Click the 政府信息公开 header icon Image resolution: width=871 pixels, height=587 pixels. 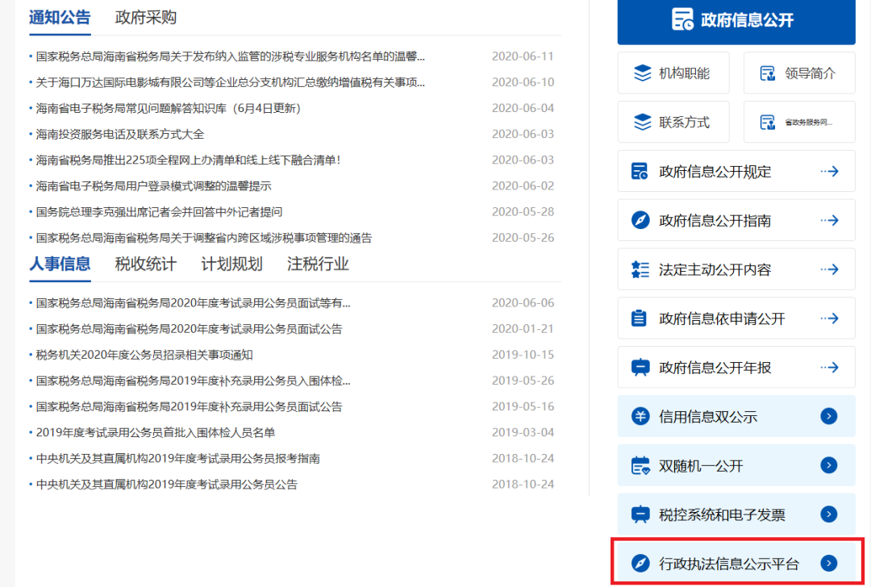pos(682,19)
